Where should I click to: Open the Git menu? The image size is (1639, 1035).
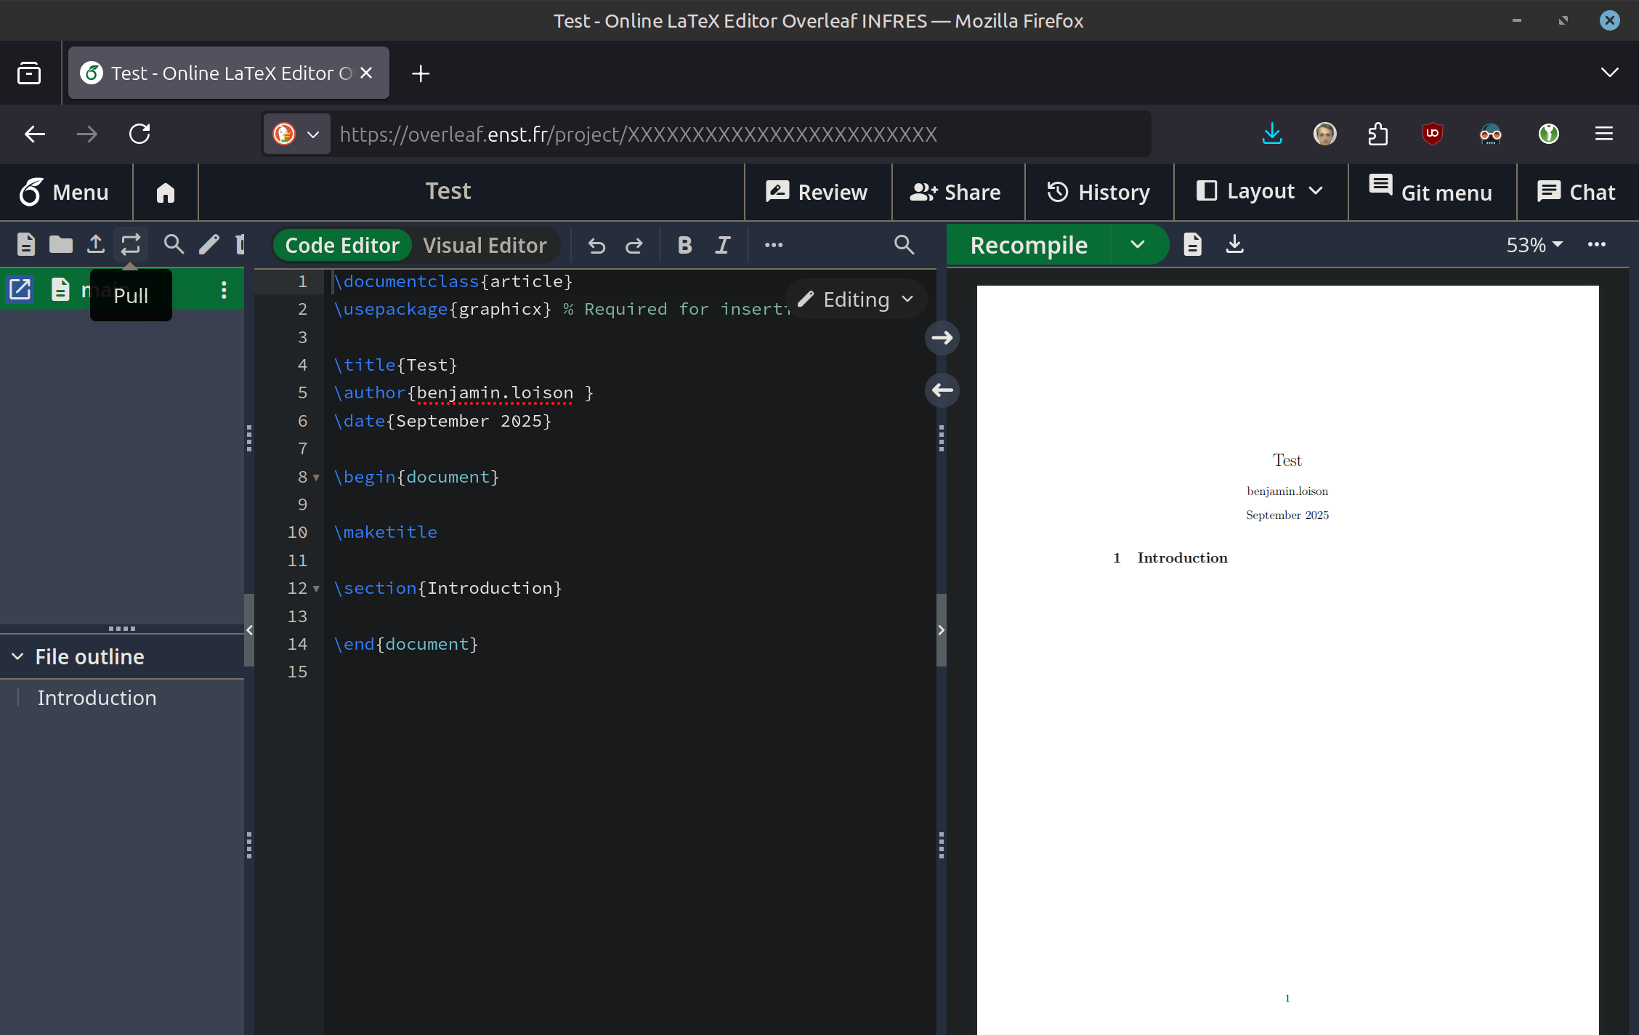tap(1431, 192)
